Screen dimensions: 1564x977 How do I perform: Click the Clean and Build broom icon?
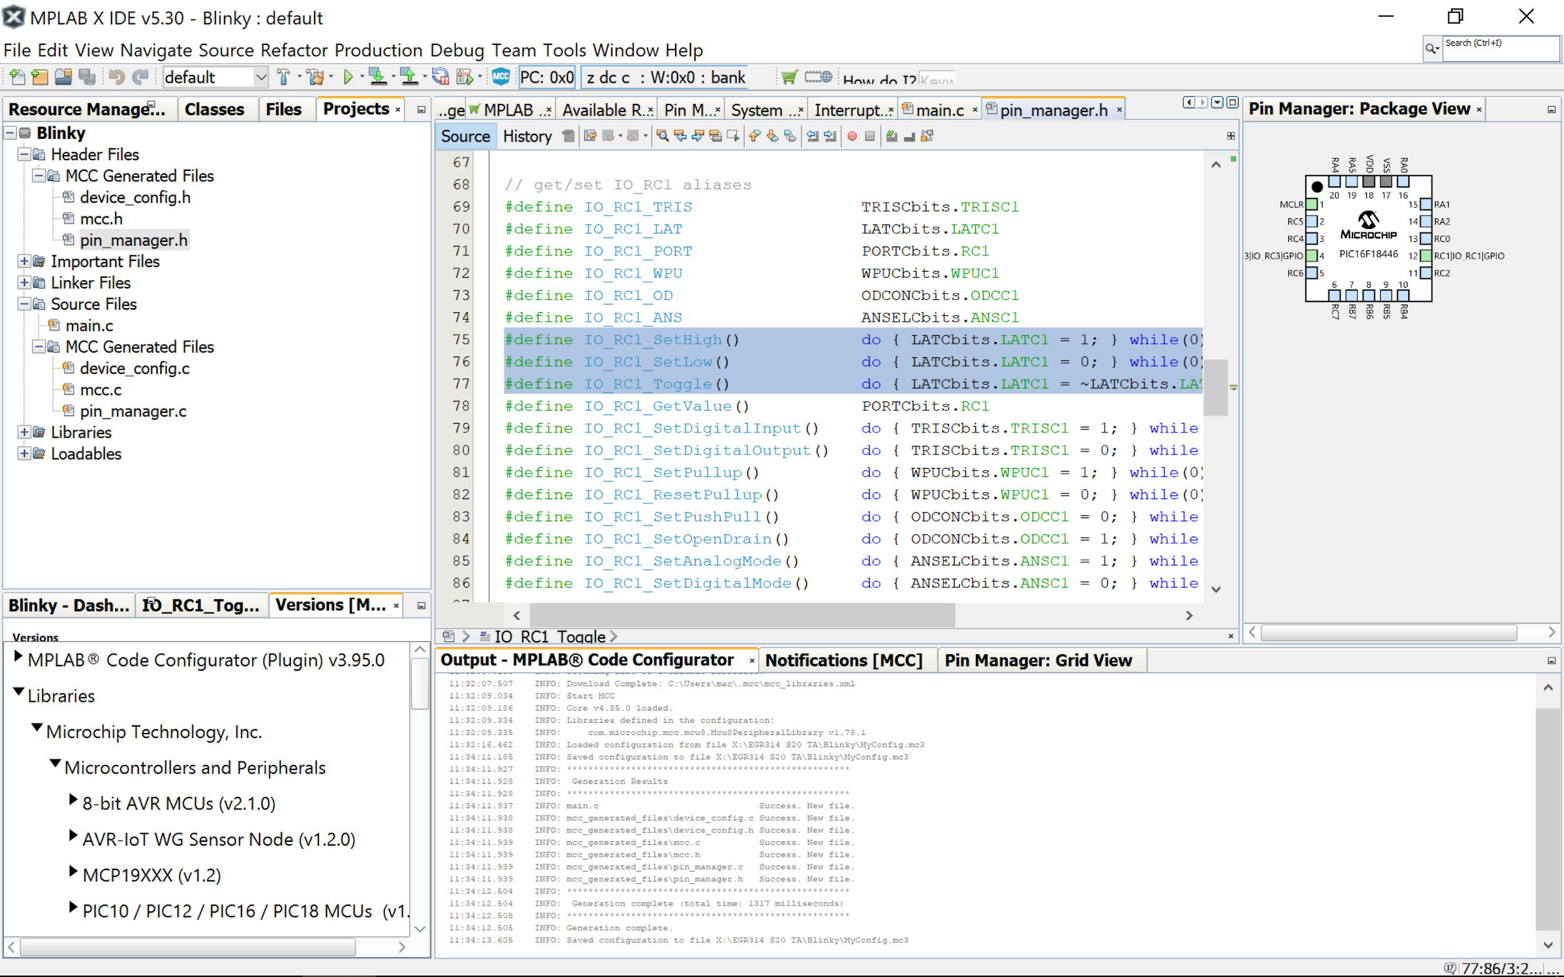316,78
